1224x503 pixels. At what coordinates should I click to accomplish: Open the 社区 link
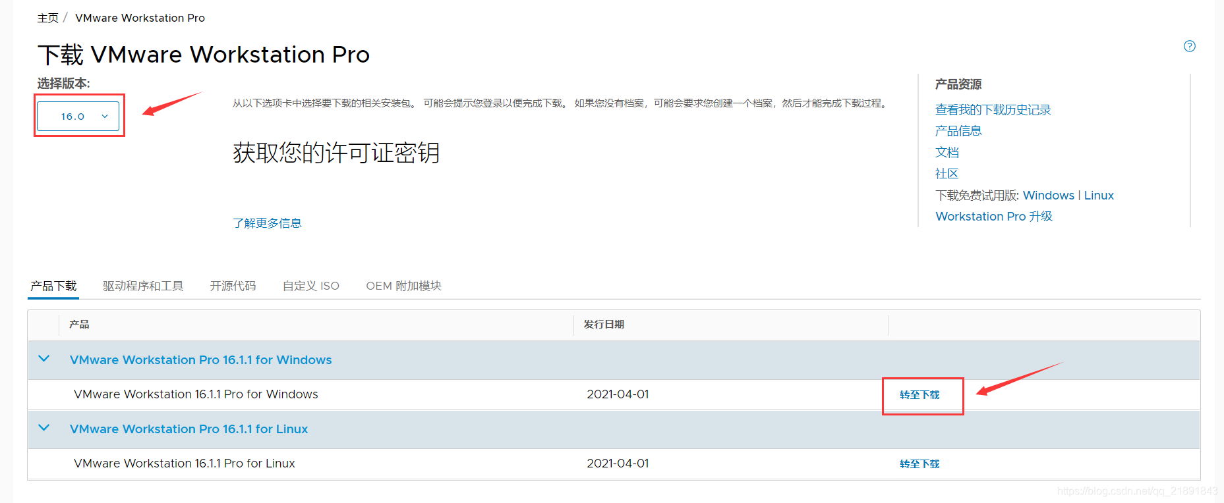pos(947,174)
